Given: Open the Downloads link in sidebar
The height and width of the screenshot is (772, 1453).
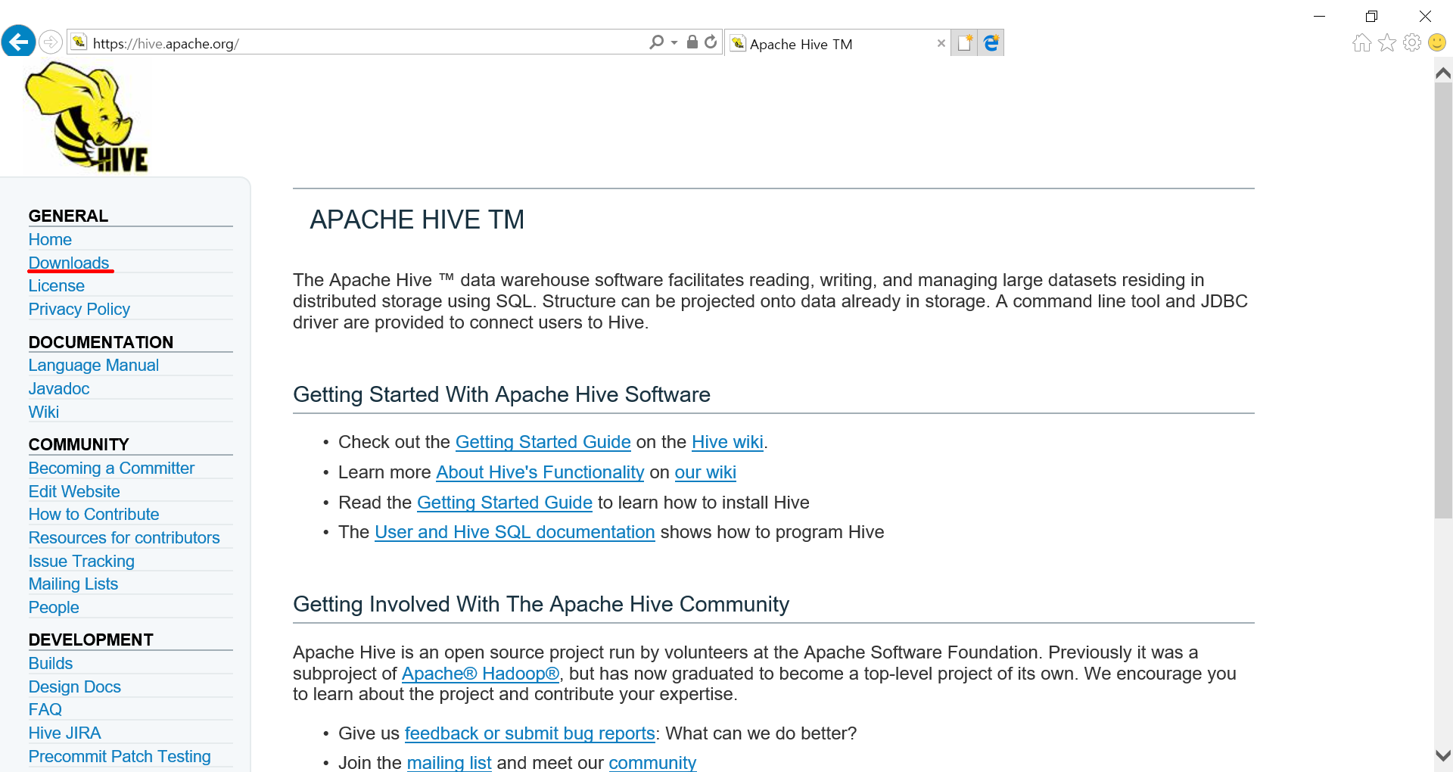Looking at the screenshot, I should [x=69, y=263].
